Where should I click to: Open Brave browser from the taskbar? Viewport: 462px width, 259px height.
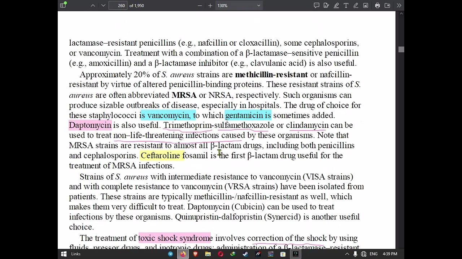point(195,254)
